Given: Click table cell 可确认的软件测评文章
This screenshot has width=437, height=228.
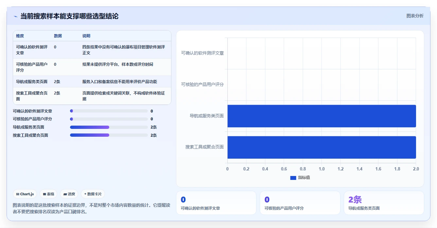Looking at the screenshot, I should [x=32, y=50].
